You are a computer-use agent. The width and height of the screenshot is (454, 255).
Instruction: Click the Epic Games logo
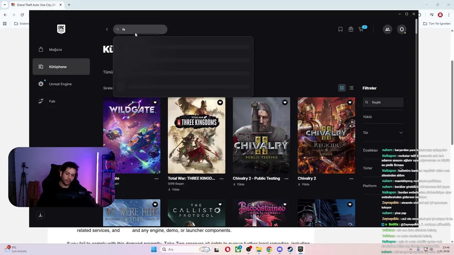(61, 29)
